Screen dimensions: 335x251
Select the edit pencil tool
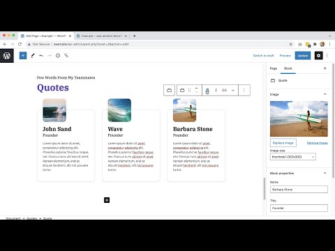coord(33,56)
